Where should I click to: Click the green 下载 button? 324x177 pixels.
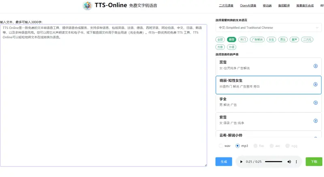pos(314,162)
